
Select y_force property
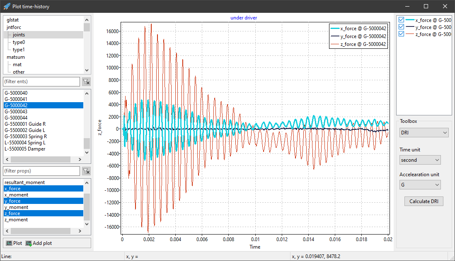click(x=44, y=201)
